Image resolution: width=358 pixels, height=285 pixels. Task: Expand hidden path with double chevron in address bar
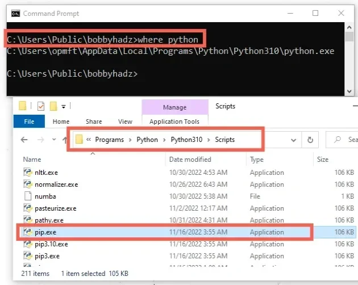tap(89, 140)
